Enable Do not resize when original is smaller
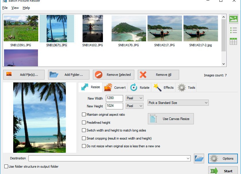 tap(84, 146)
